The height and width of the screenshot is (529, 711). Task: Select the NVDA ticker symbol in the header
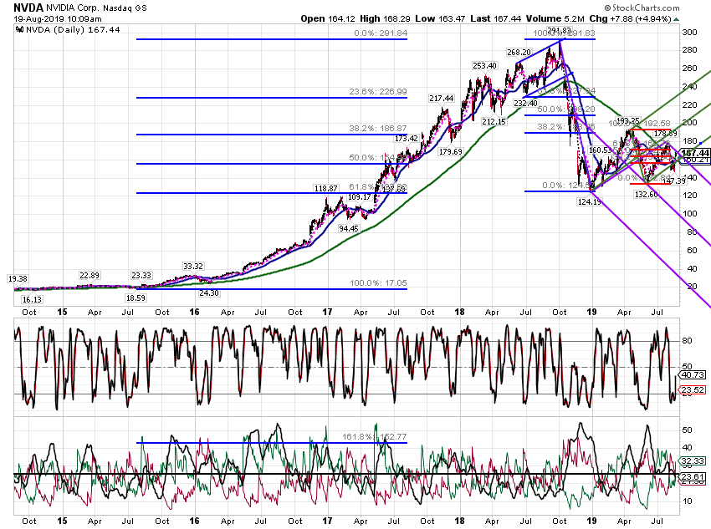pos(28,8)
